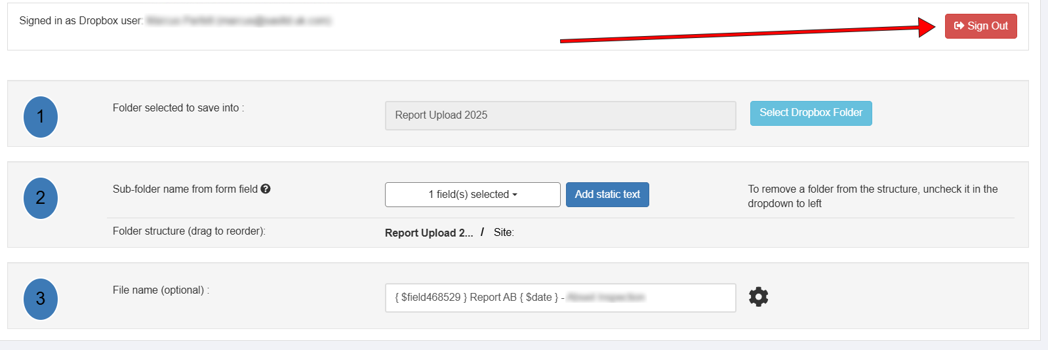Select "Report Upload 2..." in folder structure

[429, 233]
